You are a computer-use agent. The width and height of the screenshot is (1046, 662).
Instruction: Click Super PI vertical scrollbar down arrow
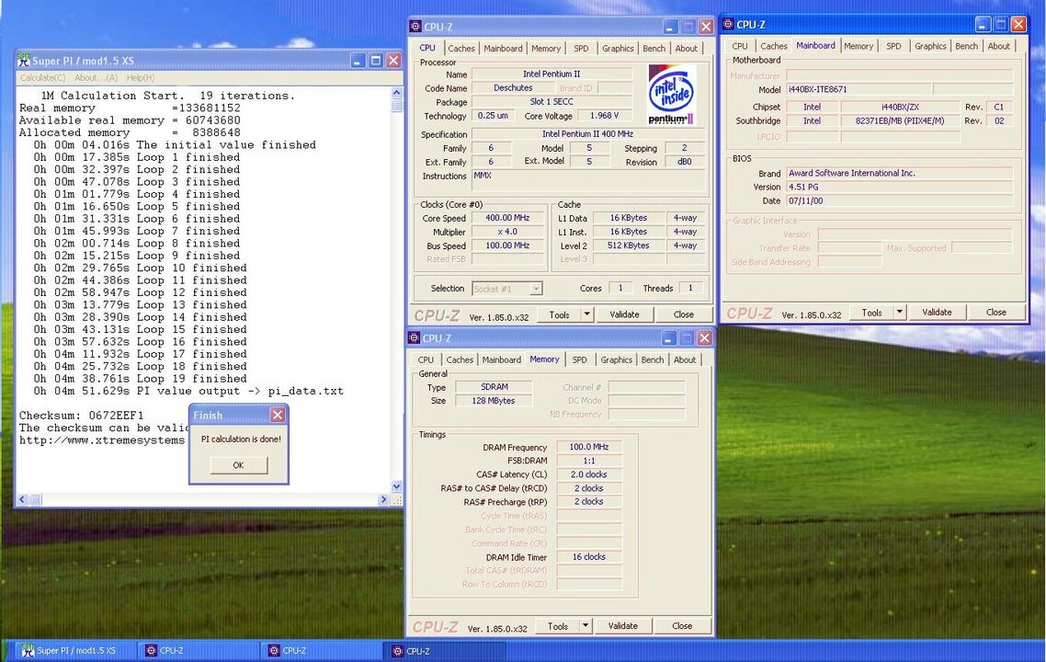[x=397, y=486]
